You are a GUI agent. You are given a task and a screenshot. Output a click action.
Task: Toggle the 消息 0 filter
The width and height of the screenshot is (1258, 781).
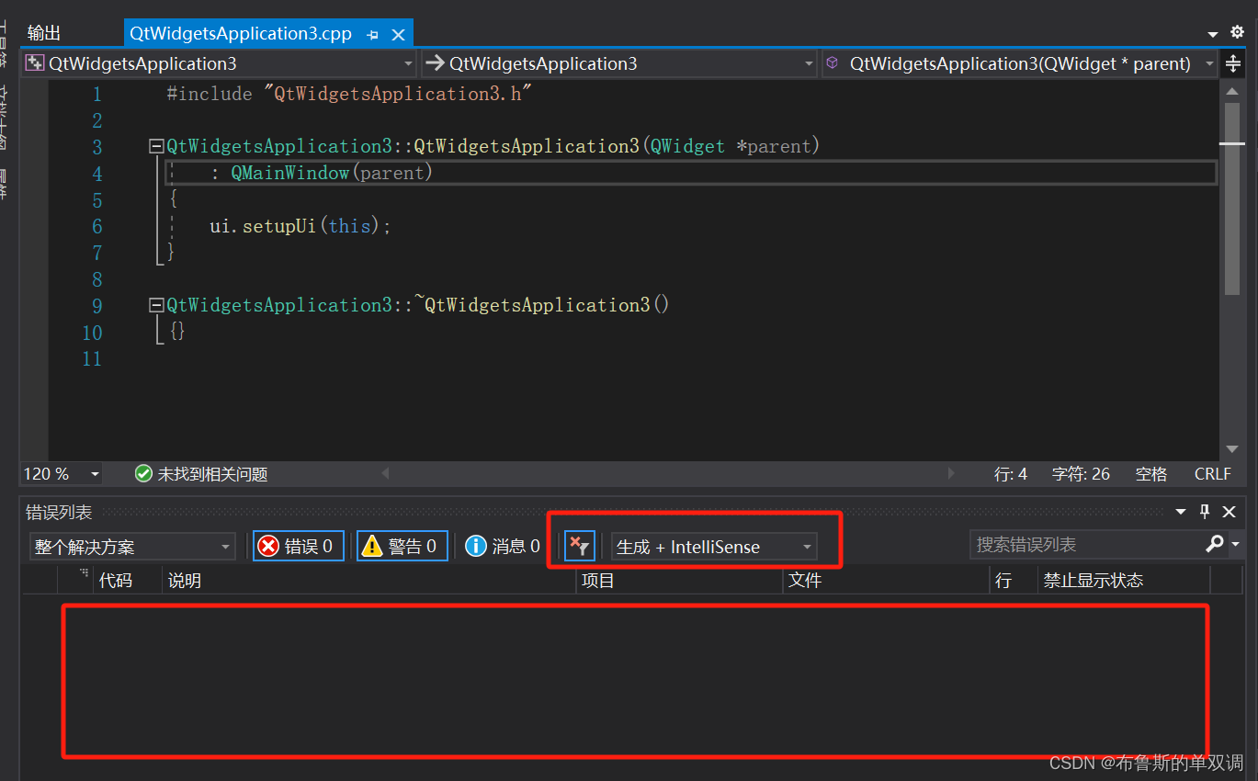point(502,545)
